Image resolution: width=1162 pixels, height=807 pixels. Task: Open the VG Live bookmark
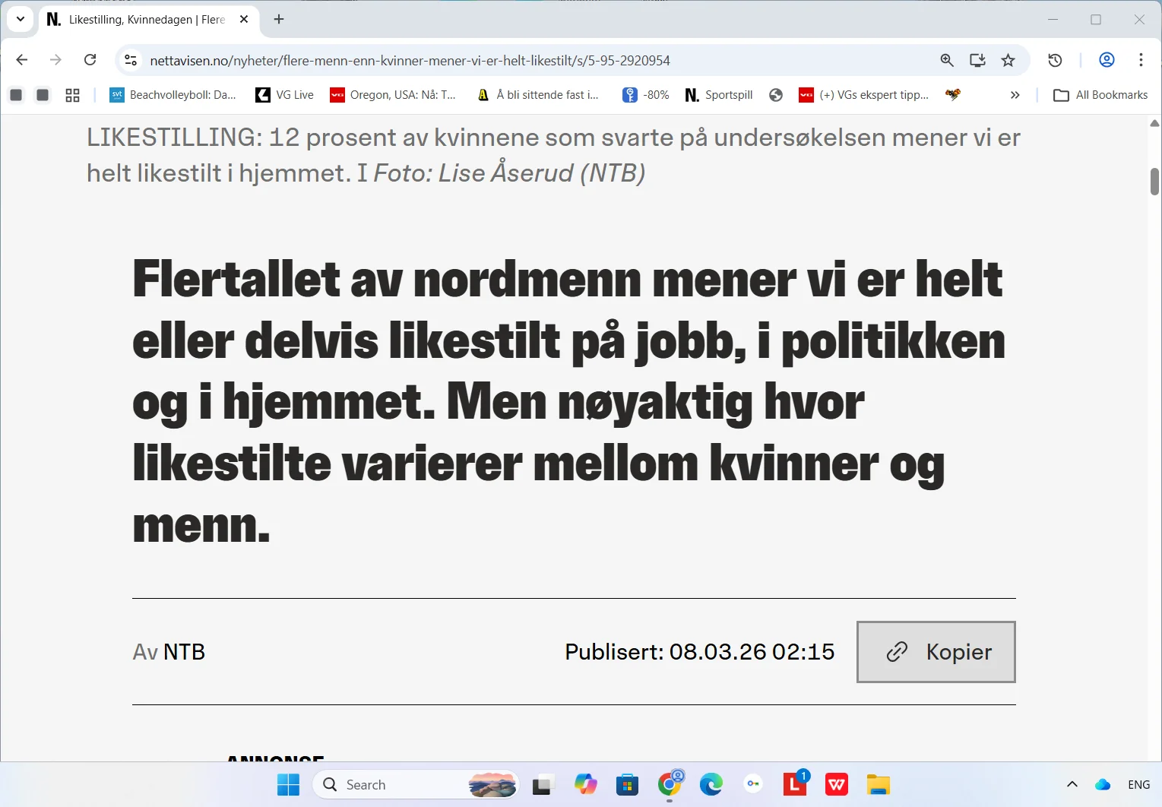[283, 94]
